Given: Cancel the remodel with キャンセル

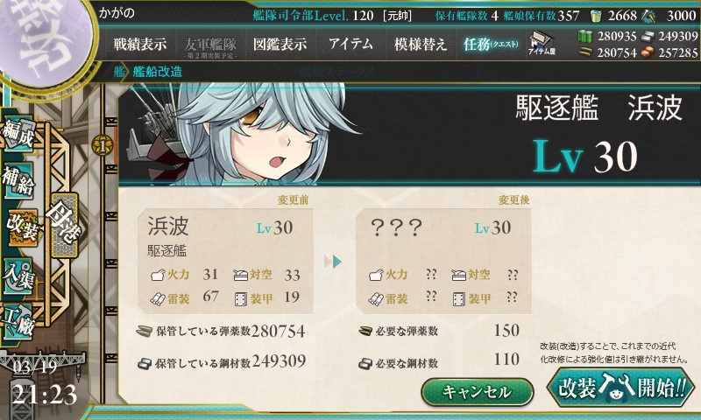Looking at the screenshot, I should (x=477, y=392).
